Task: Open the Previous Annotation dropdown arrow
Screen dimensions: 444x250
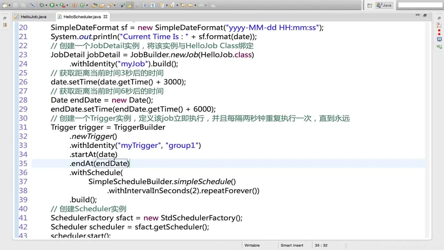Action: (177, 5)
